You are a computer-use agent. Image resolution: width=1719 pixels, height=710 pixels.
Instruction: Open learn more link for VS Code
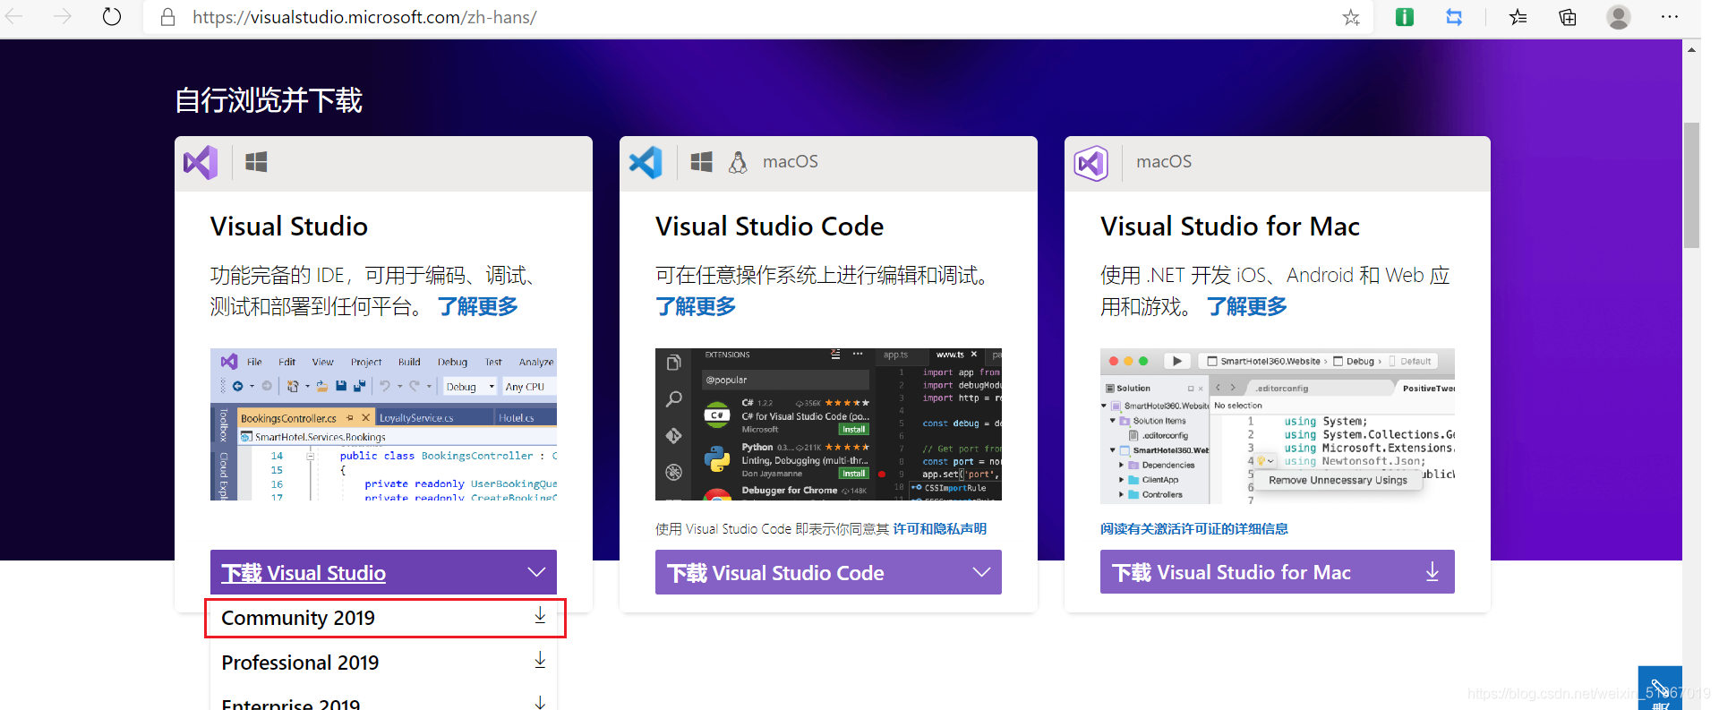[696, 306]
